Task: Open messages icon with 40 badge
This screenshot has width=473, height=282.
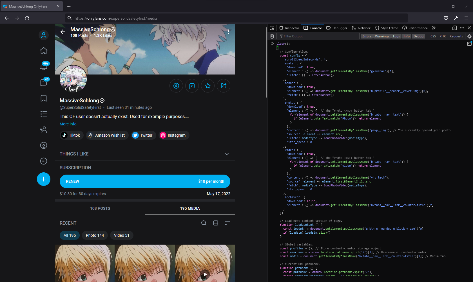Action: [44, 82]
